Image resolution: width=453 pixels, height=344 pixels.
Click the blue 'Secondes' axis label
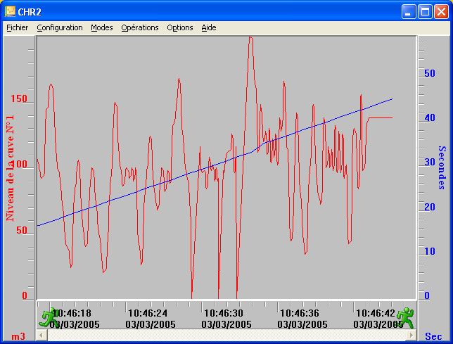coord(442,167)
